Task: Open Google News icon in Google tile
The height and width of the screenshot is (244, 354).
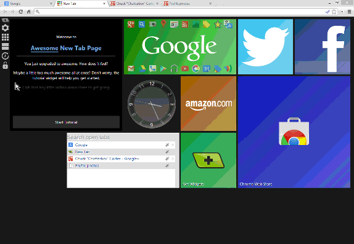Action: click(x=174, y=24)
